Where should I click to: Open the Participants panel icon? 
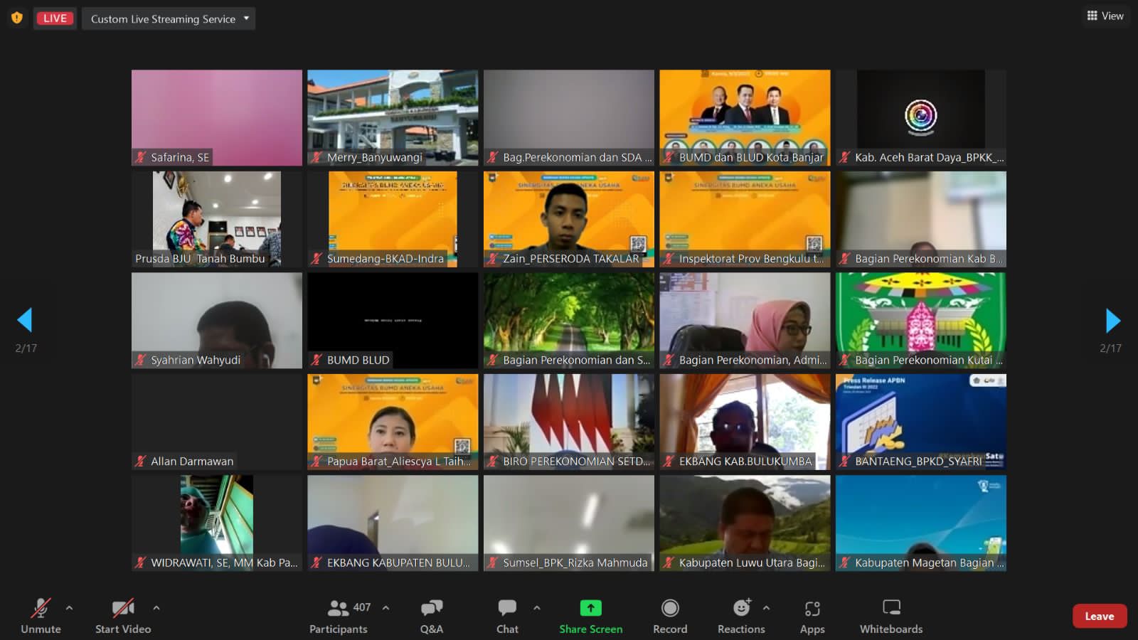tap(339, 608)
